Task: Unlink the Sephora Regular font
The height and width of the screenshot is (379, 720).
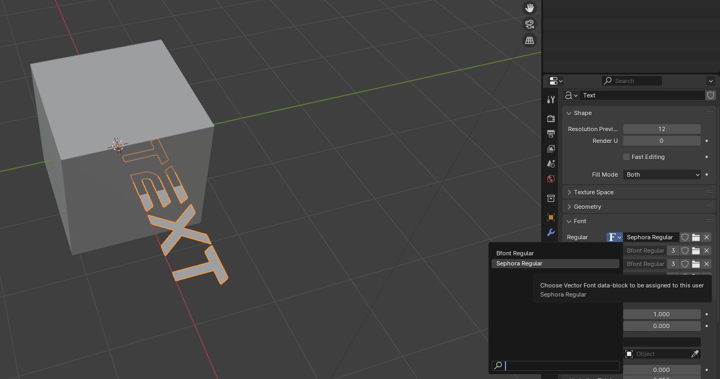Action: (707, 237)
